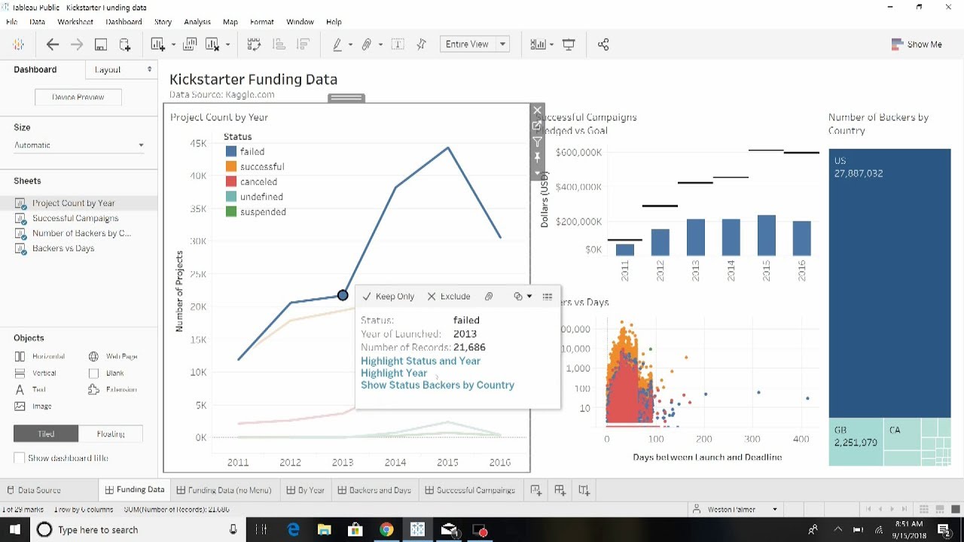Click the Group Members paperclip toolbar icon
Viewport: 964px width, 542px height.
(x=367, y=44)
